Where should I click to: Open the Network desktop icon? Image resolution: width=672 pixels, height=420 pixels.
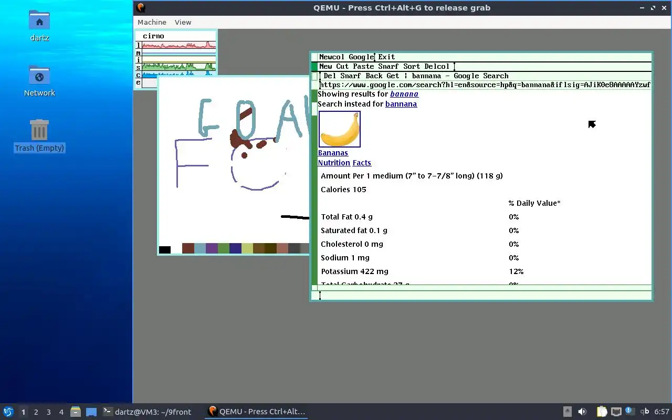39,76
